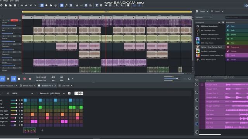This screenshot has height=139, width=248.
Task: Click the Save floppy disk icon in top toolbar
Action: click(15, 5)
